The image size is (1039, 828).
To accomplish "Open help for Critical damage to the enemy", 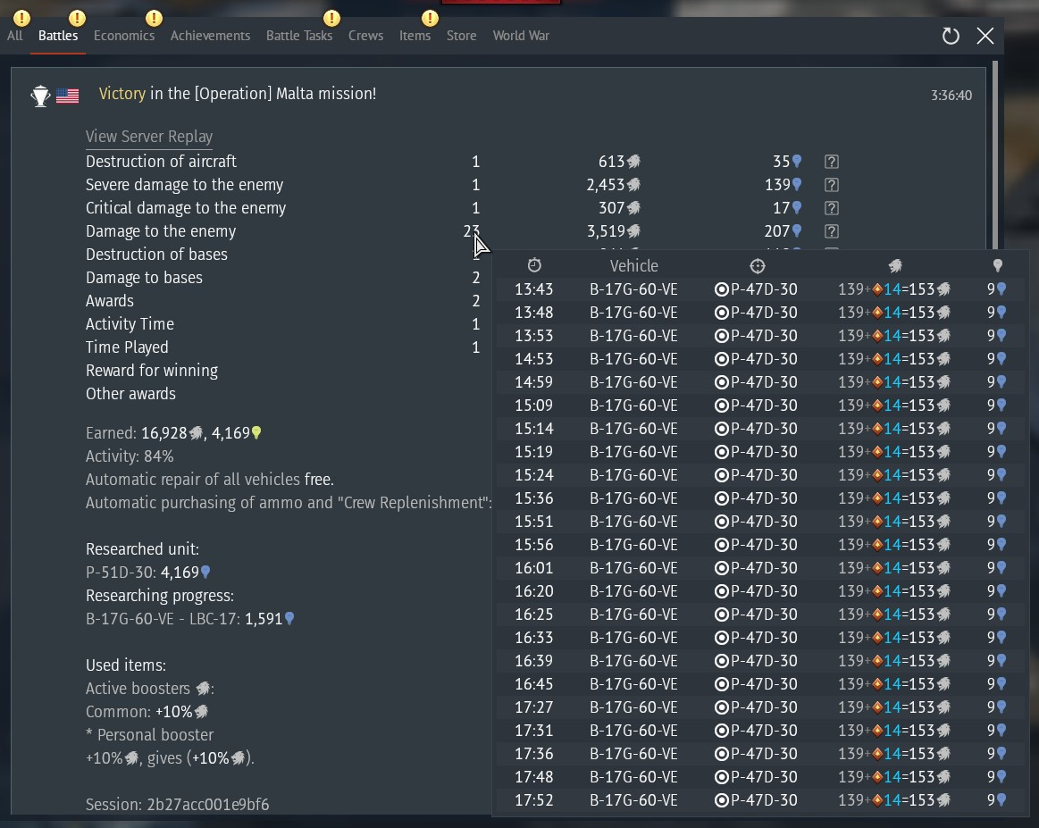I will [831, 208].
